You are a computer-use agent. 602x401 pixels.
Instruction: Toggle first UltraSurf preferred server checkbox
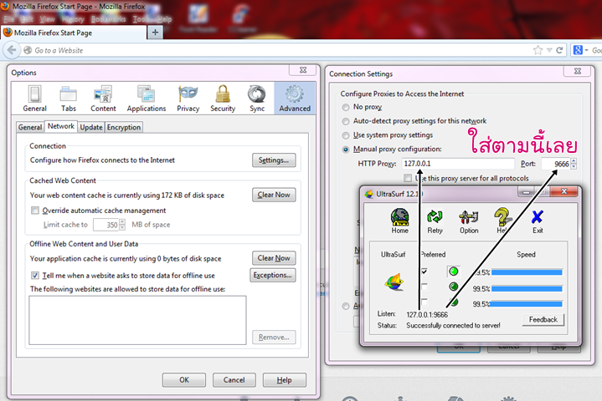tap(424, 272)
